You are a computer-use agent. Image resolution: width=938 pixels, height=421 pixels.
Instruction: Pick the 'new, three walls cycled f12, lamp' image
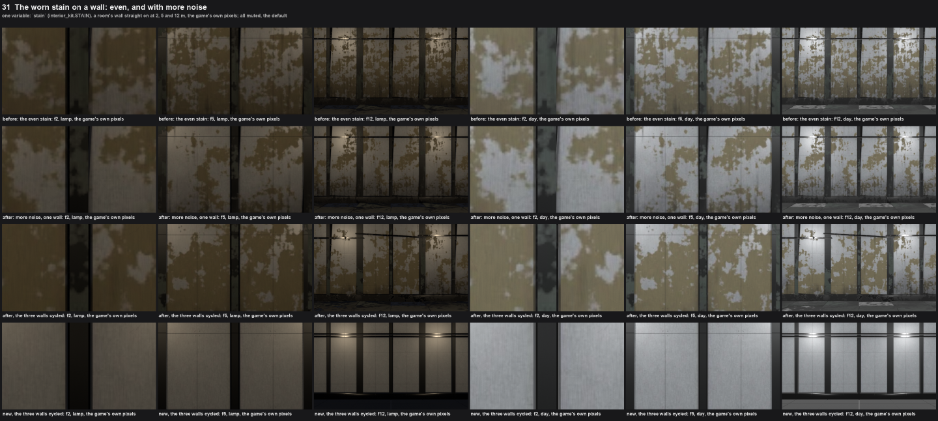[x=391, y=366]
